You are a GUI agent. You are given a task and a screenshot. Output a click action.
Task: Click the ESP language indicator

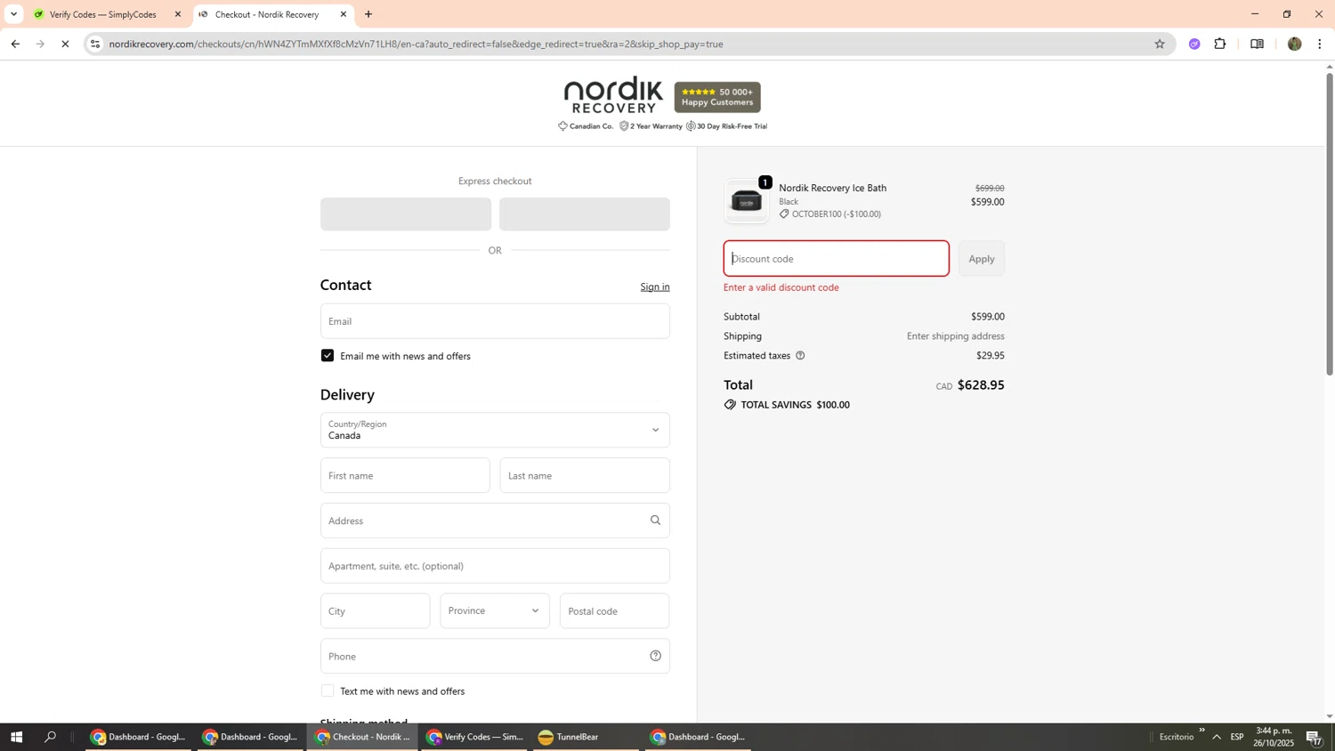pos(1237,737)
